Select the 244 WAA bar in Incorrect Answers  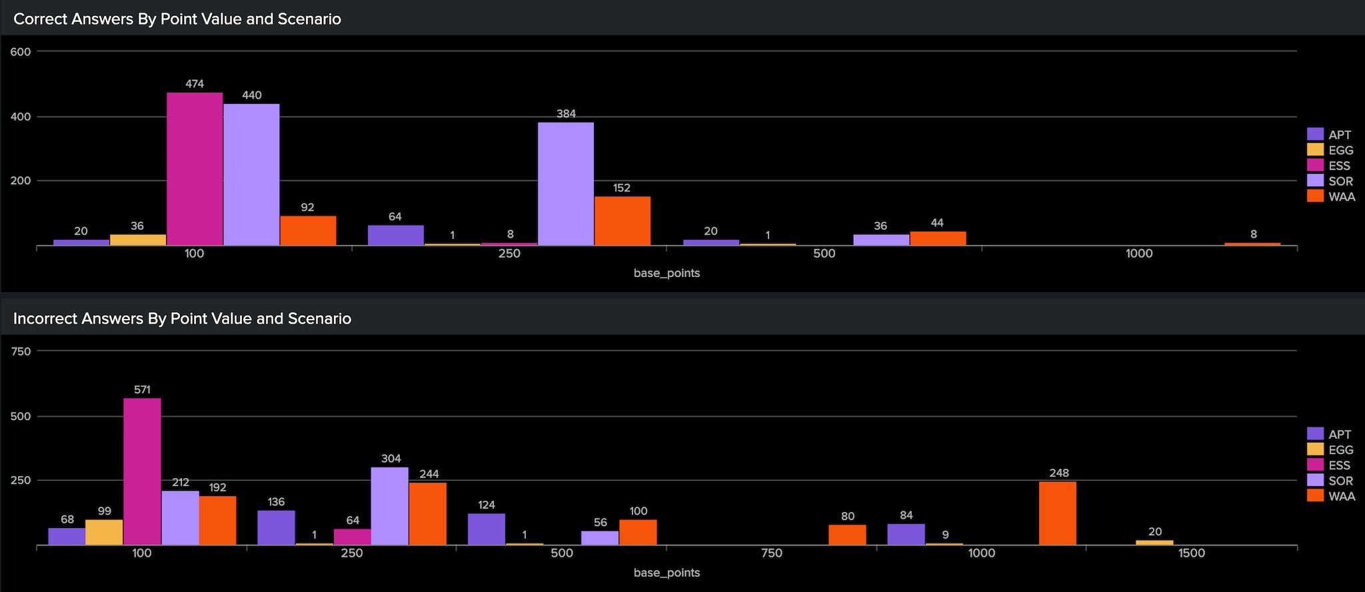pos(428,514)
